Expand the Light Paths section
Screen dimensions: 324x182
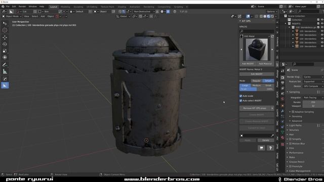point(295,125)
